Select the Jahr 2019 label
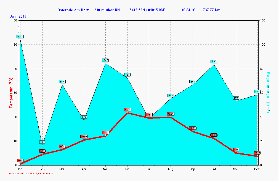The height and width of the screenshot is (182, 279). [x=18, y=16]
